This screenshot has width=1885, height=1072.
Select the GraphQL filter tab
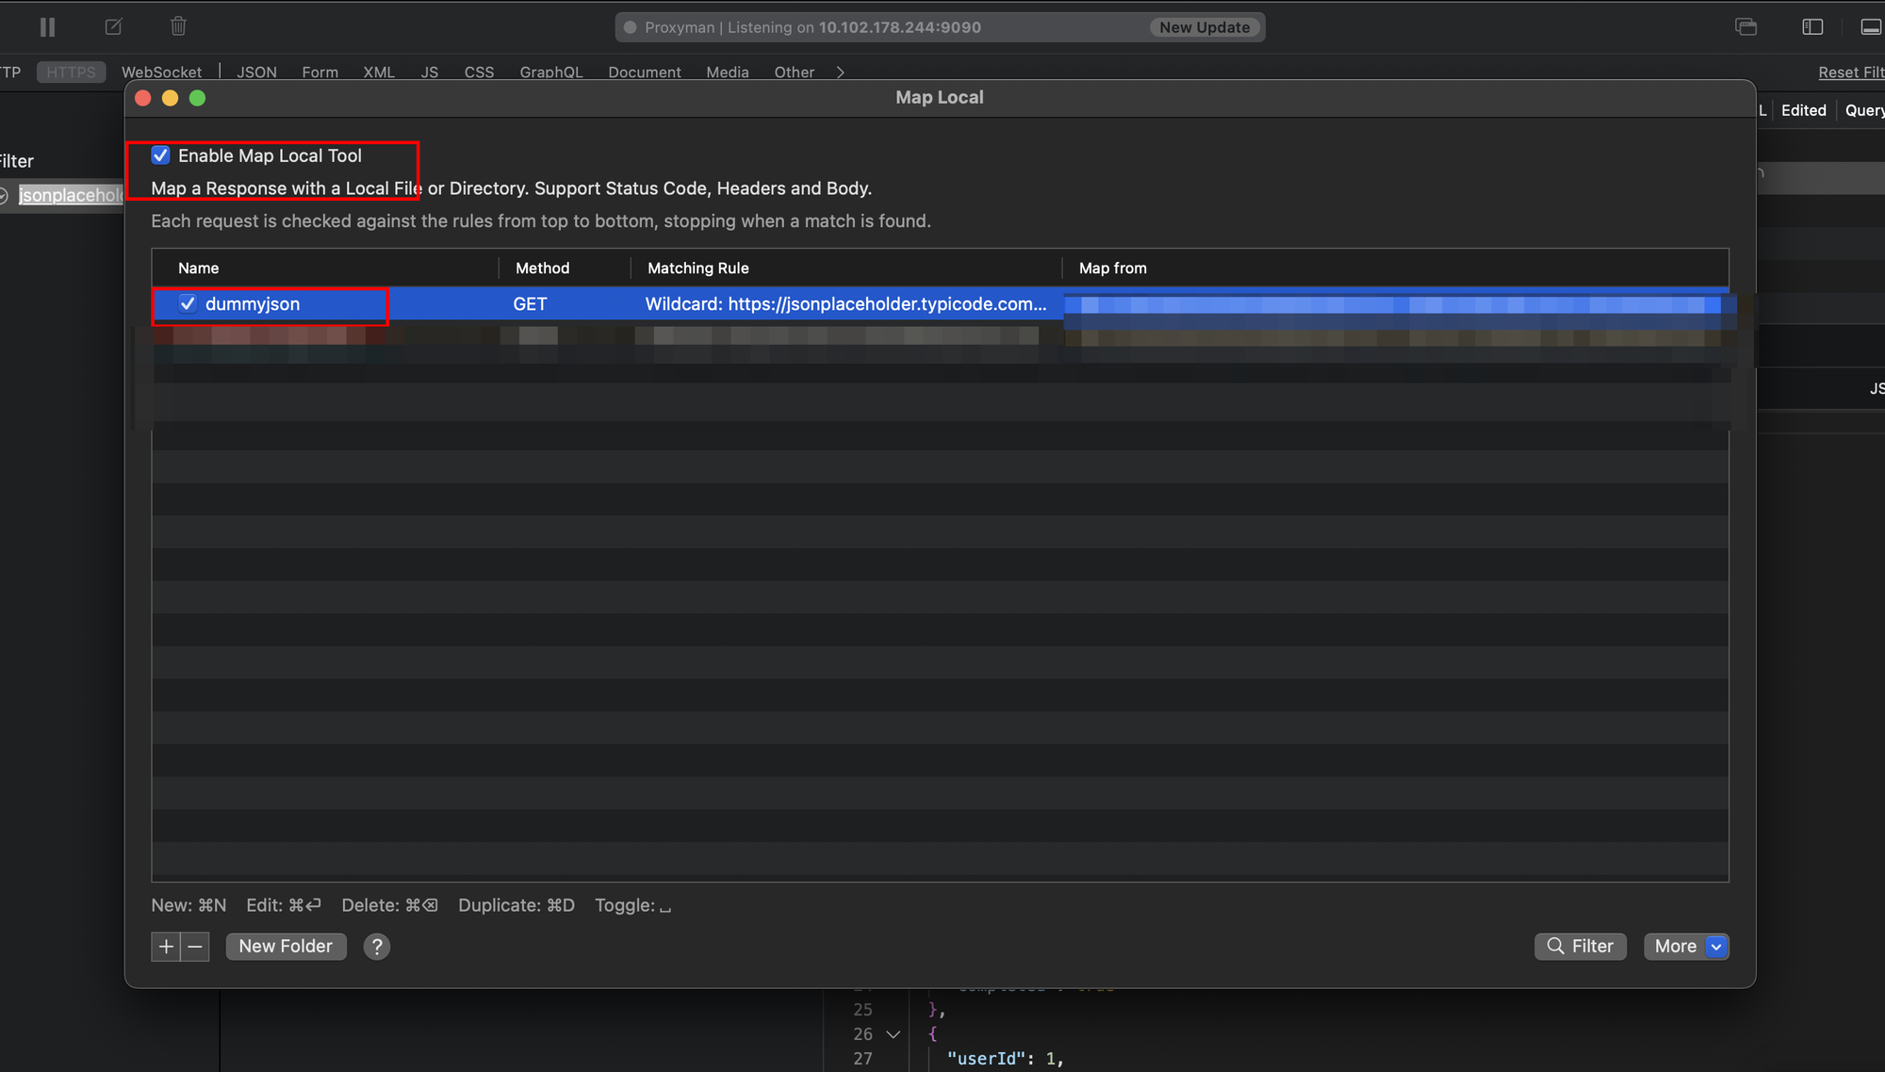click(550, 73)
